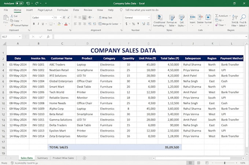This screenshot has width=249, height=165.
Task: Apply the red Font Color
Action: point(66,24)
